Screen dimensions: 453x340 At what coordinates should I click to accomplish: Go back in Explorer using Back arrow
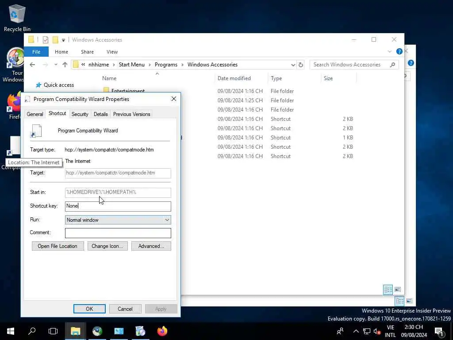[32, 65]
